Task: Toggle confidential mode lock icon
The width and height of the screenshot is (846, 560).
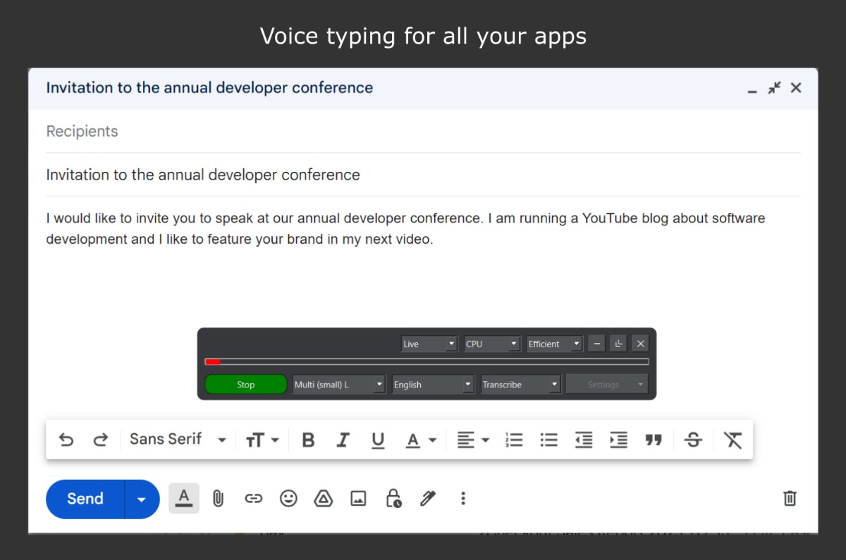Action: click(393, 499)
